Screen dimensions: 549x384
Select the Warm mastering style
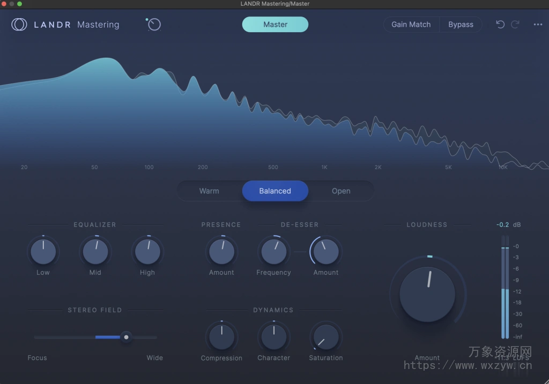point(209,191)
